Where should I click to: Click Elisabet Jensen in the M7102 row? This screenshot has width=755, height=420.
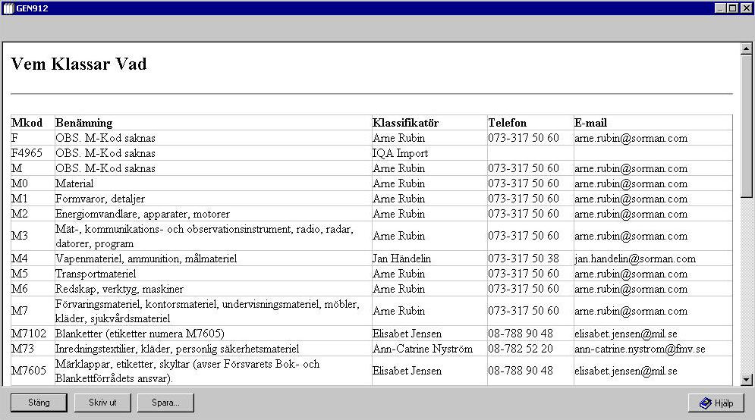point(407,334)
